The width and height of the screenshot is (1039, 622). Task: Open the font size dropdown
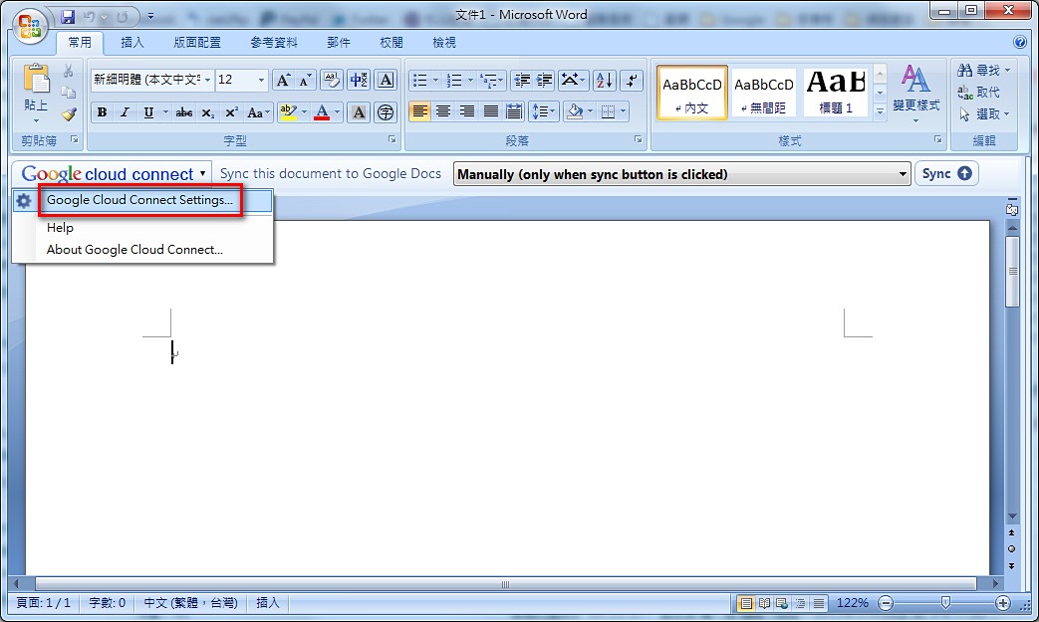pos(261,80)
